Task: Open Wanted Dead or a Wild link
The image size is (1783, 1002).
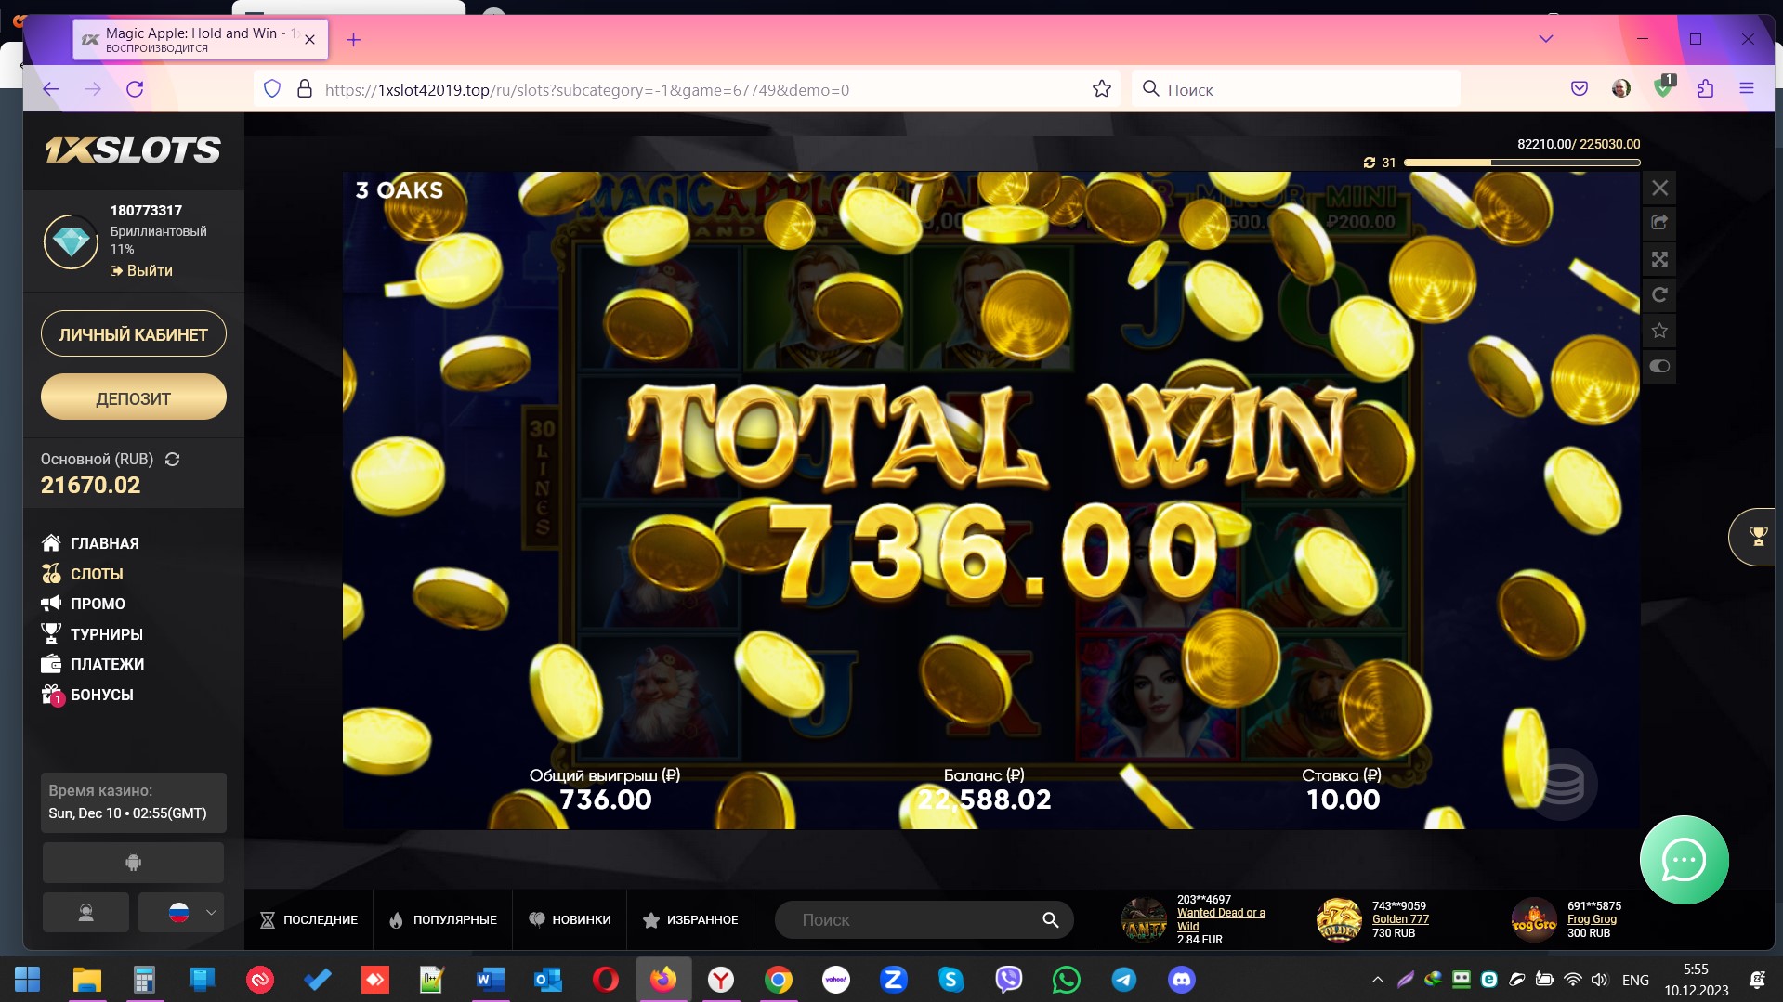Action: coord(1221,919)
